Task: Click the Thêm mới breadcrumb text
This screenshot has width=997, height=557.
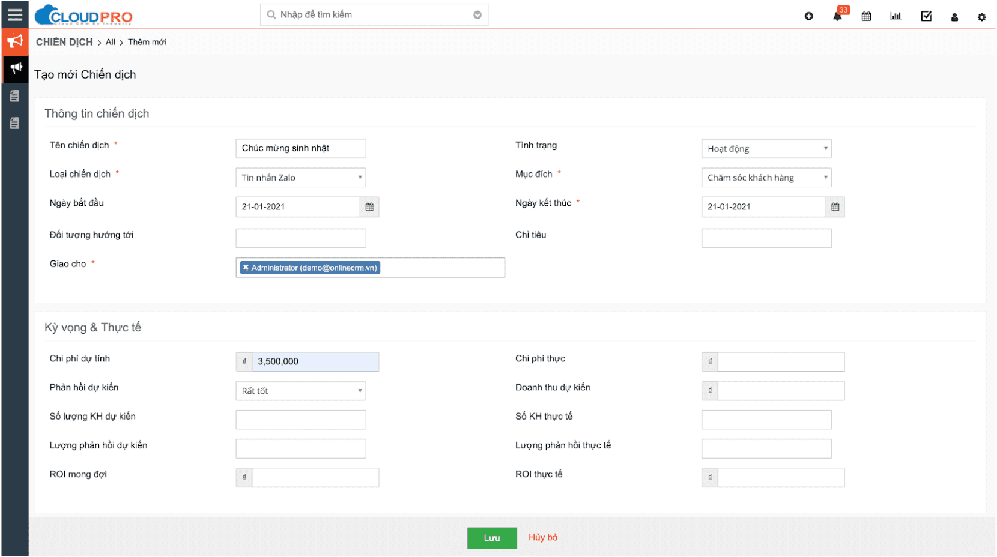Action: tap(147, 42)
